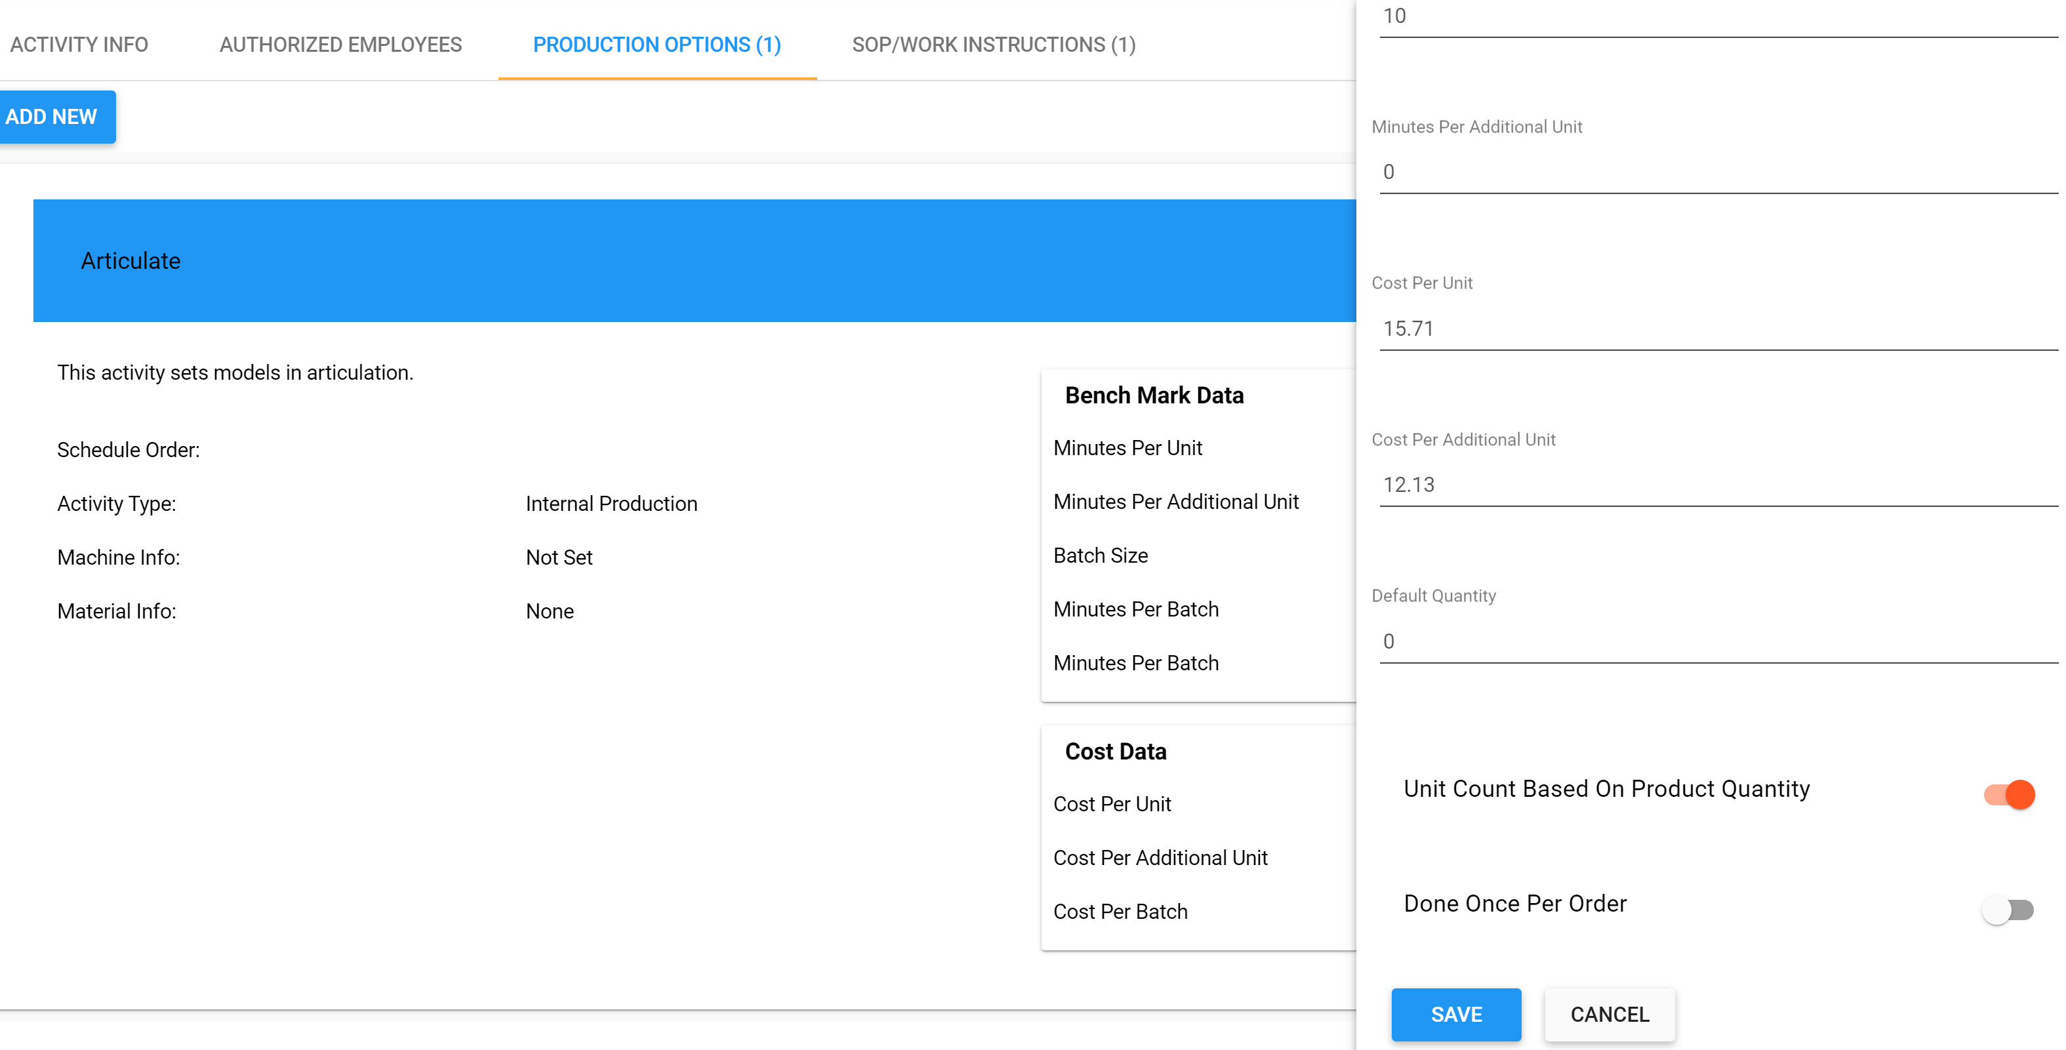Disable Unit Count Based On Product Quantity
The height and width of the screenshot is (1050, 2066).
(x=2008, y=794)
